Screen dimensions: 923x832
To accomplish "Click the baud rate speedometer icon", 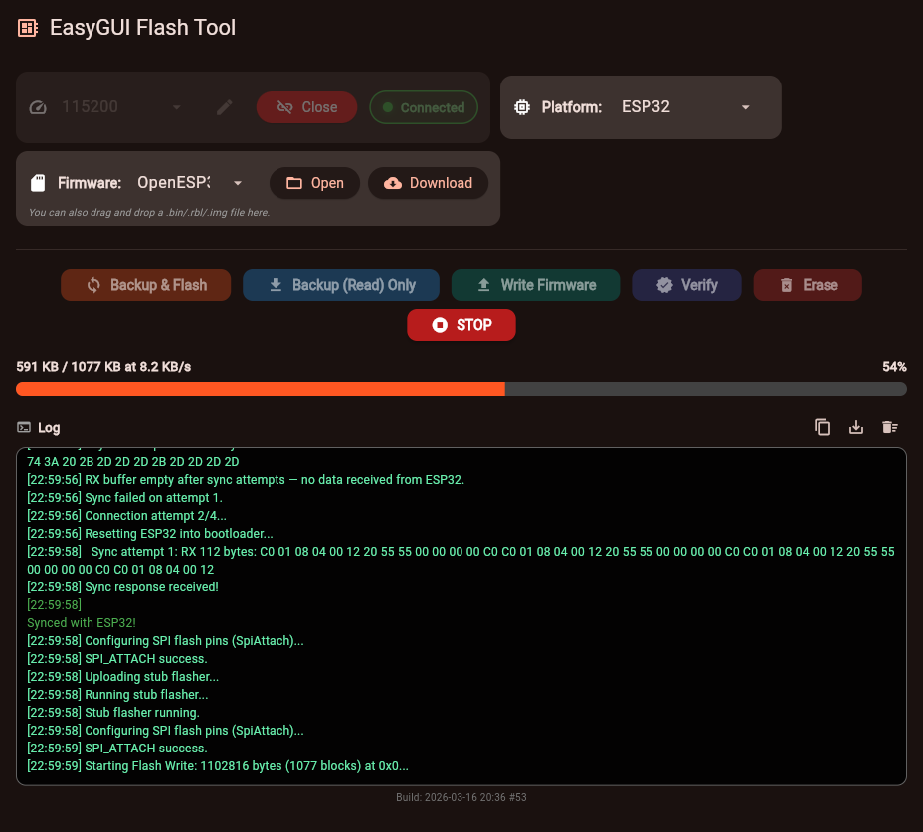I will click(x=38, y=107).
